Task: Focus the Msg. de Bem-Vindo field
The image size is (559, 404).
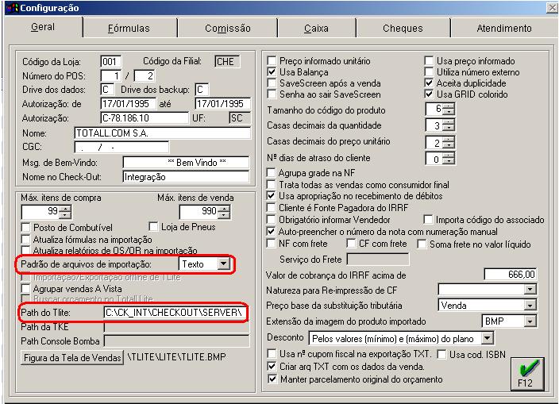Action: point(186,163)
